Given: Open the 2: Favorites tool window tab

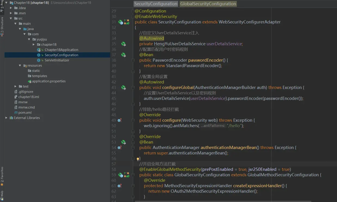Looking at the screenshot, I should tap(2, 176).
